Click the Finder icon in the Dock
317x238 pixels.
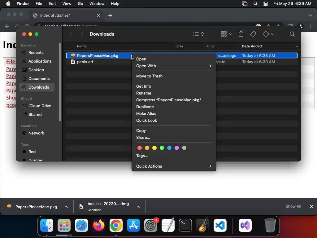(x=47, y=225)
